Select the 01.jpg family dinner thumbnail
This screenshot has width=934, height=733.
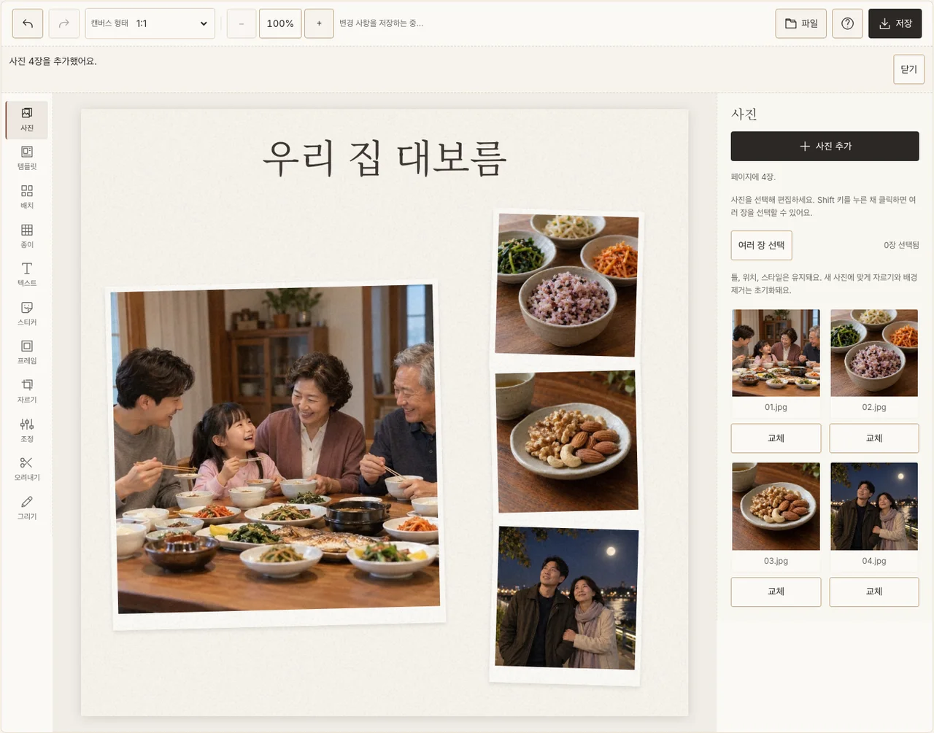point(776,353)
